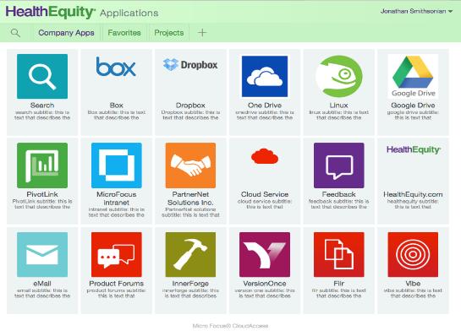
Task: Open PartnerNet Solutions handshake icon
Action: pyautogui.click(x=190, y=165)
